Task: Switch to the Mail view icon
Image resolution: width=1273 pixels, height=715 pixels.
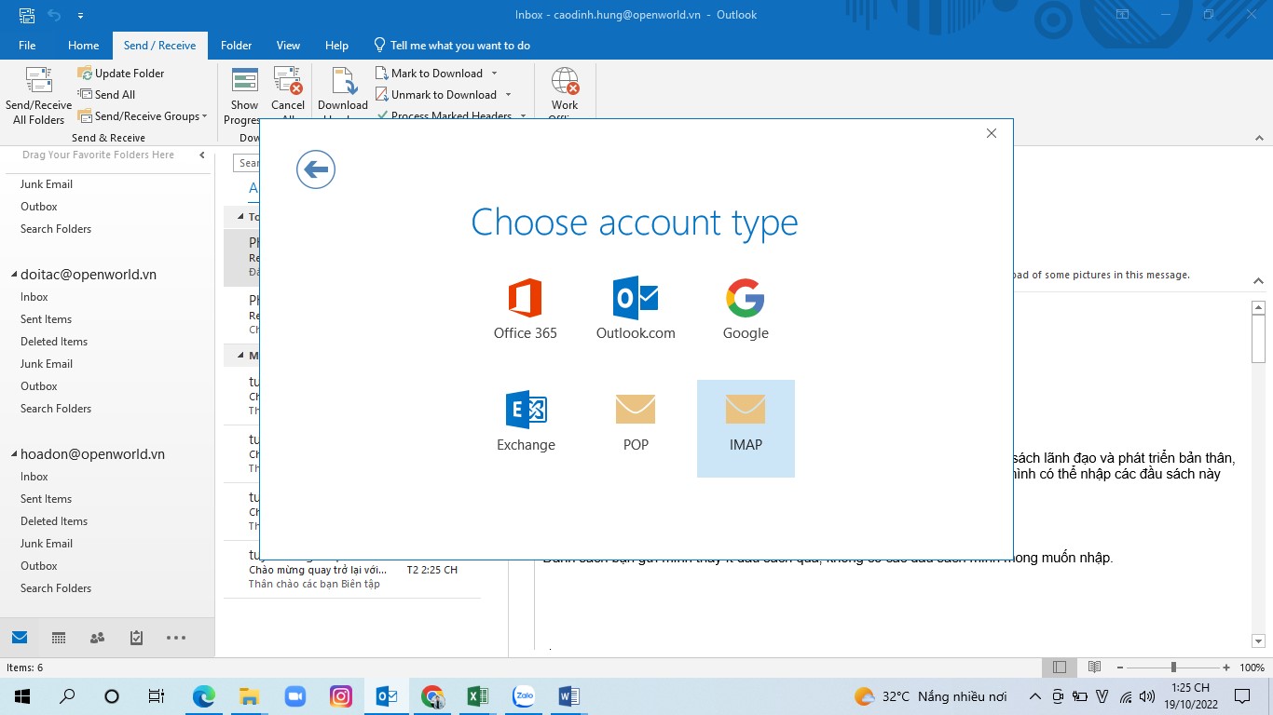Action: click(x=20, y=638)
